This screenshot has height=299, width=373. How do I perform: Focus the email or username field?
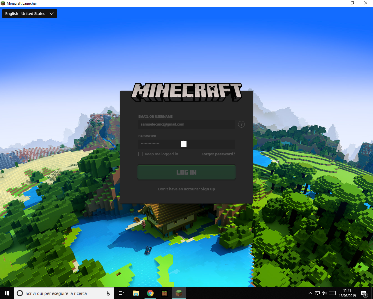[186, 124]
